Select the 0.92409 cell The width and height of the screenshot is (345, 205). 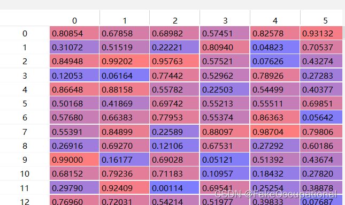[124, 188]
